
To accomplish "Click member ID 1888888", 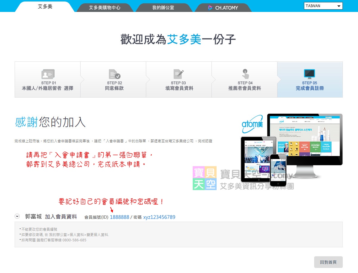I will click(120, 217).
